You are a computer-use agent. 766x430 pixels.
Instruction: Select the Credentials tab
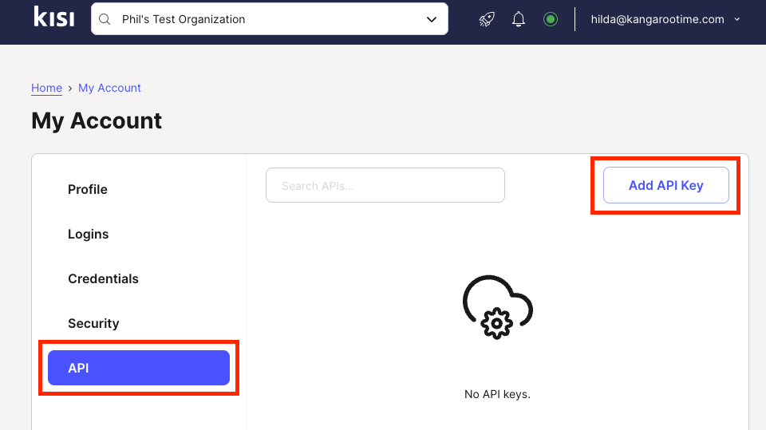tap(103, 278)
